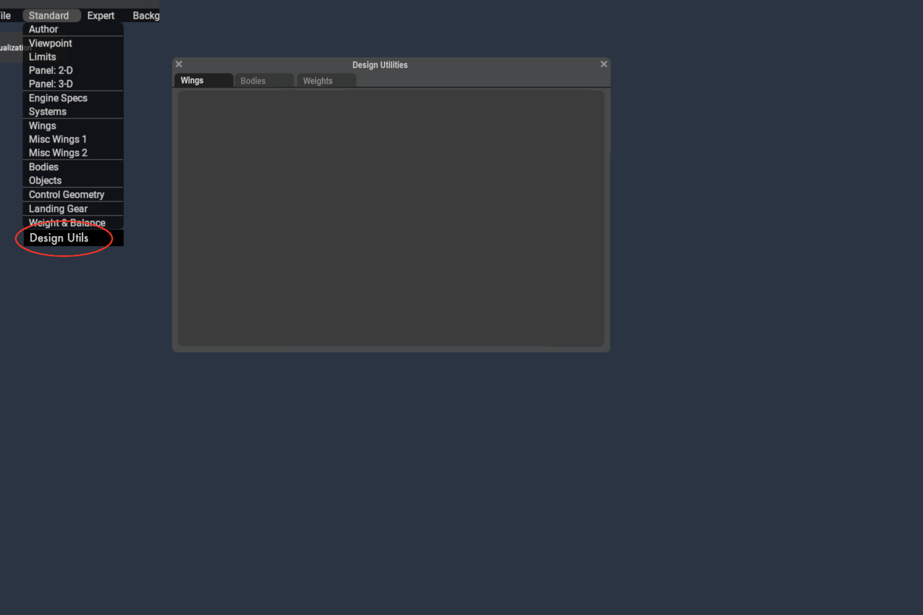Select Landing Gear menu item
Screen dimensions: 923x615
[58, 208]
